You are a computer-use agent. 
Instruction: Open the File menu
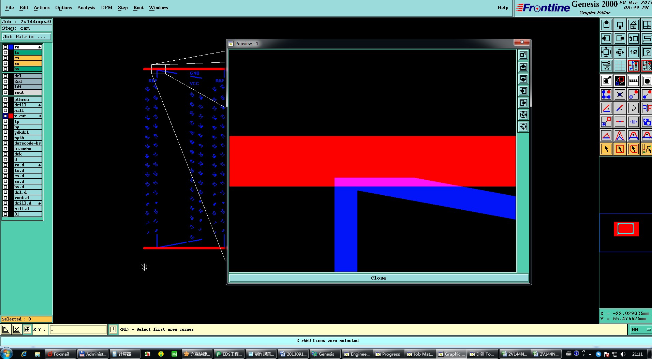(x=10, y=8)
